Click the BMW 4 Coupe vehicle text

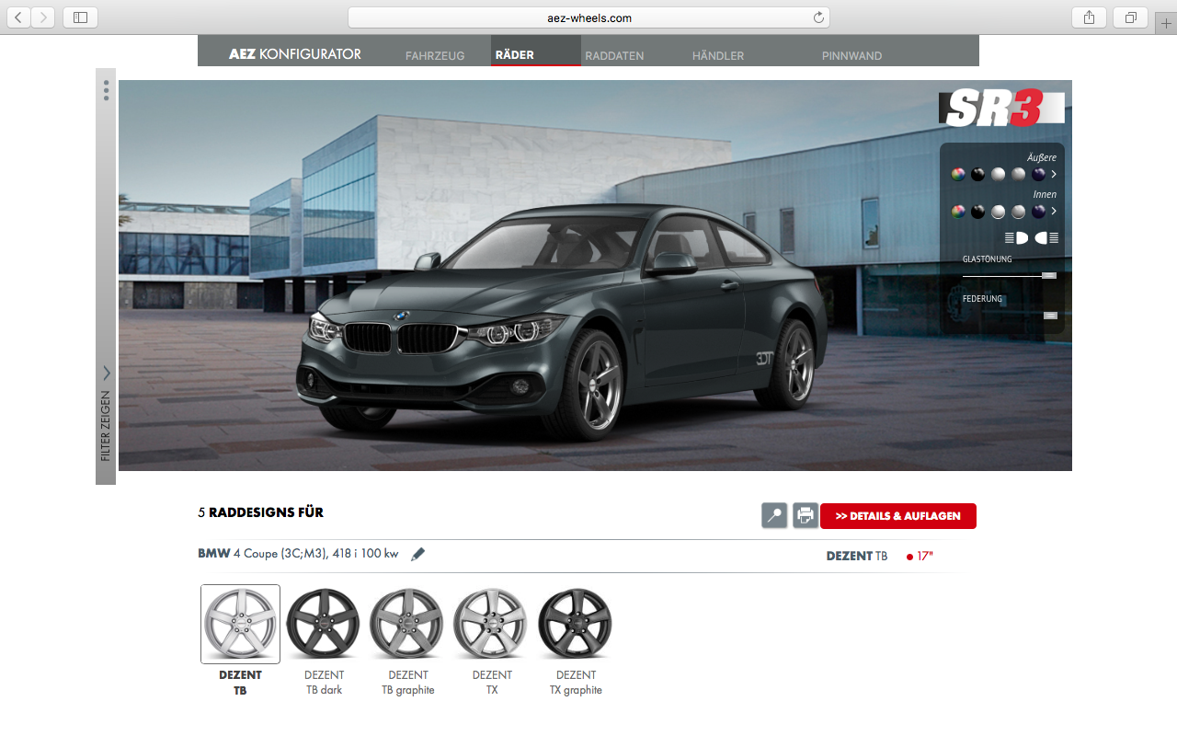point(298,554)
